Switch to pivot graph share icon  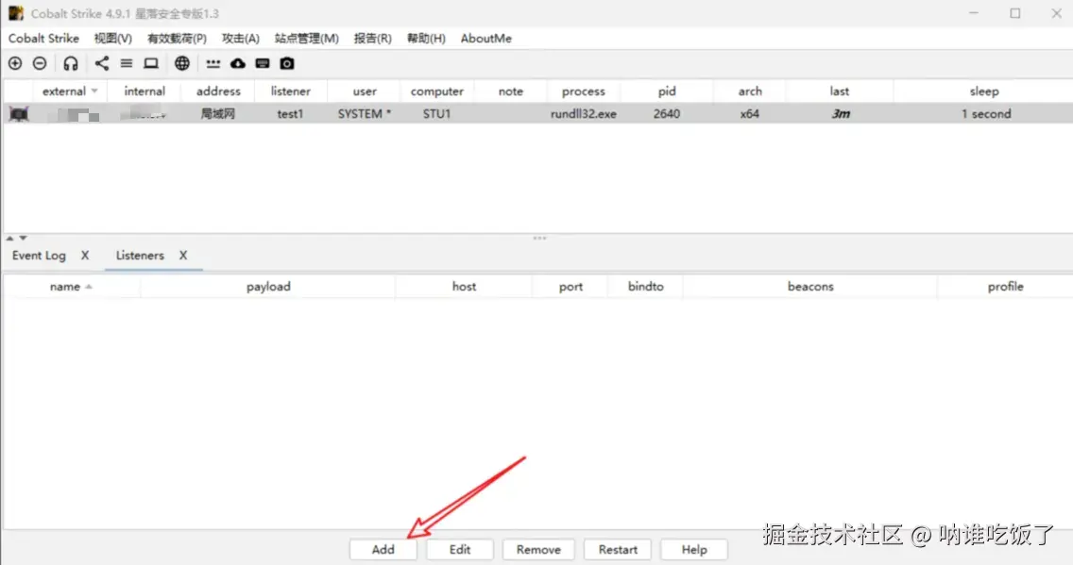(x=102, y=63)
